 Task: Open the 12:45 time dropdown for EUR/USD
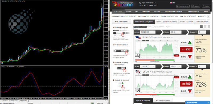tap(175, 32)
